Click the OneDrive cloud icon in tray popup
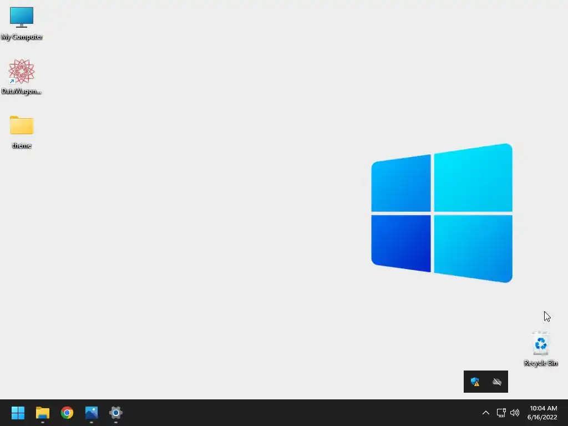The height and width of the screenshot is (426, 568). 497,382
